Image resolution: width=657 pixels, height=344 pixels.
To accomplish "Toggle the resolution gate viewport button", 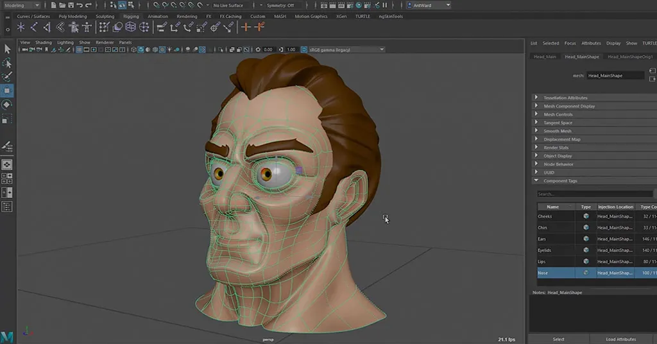I will click(x=94, y=49).
